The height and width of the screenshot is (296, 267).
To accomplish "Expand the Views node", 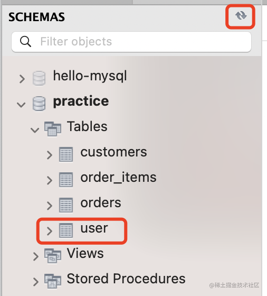I will point(35,256).
